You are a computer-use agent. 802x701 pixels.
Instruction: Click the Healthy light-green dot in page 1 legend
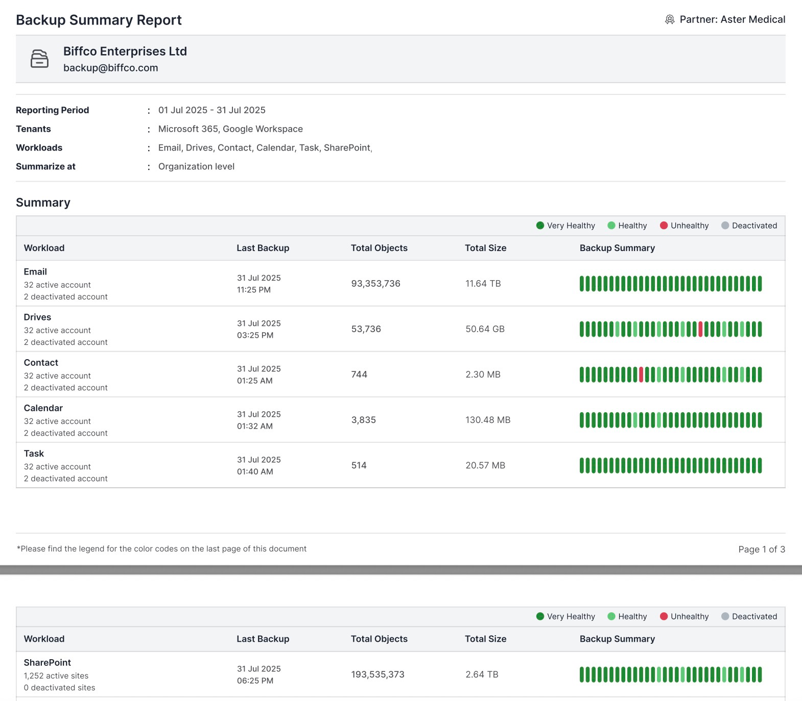[x=611, y=226]
